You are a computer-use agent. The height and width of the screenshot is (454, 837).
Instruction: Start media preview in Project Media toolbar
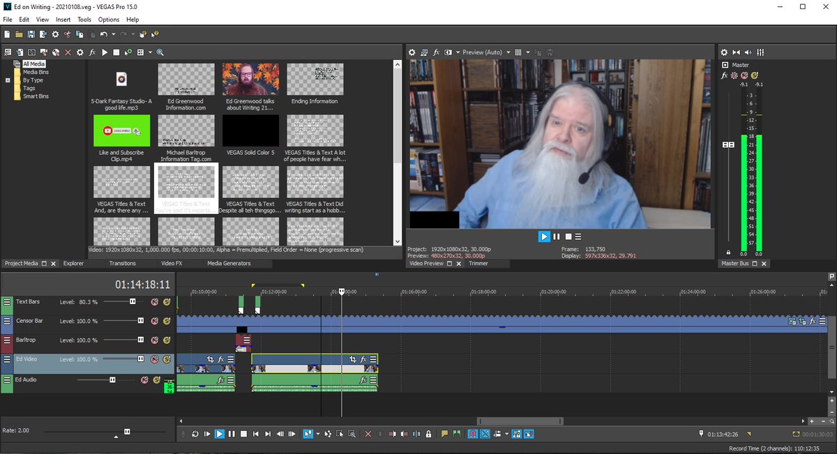coord(105,52)
